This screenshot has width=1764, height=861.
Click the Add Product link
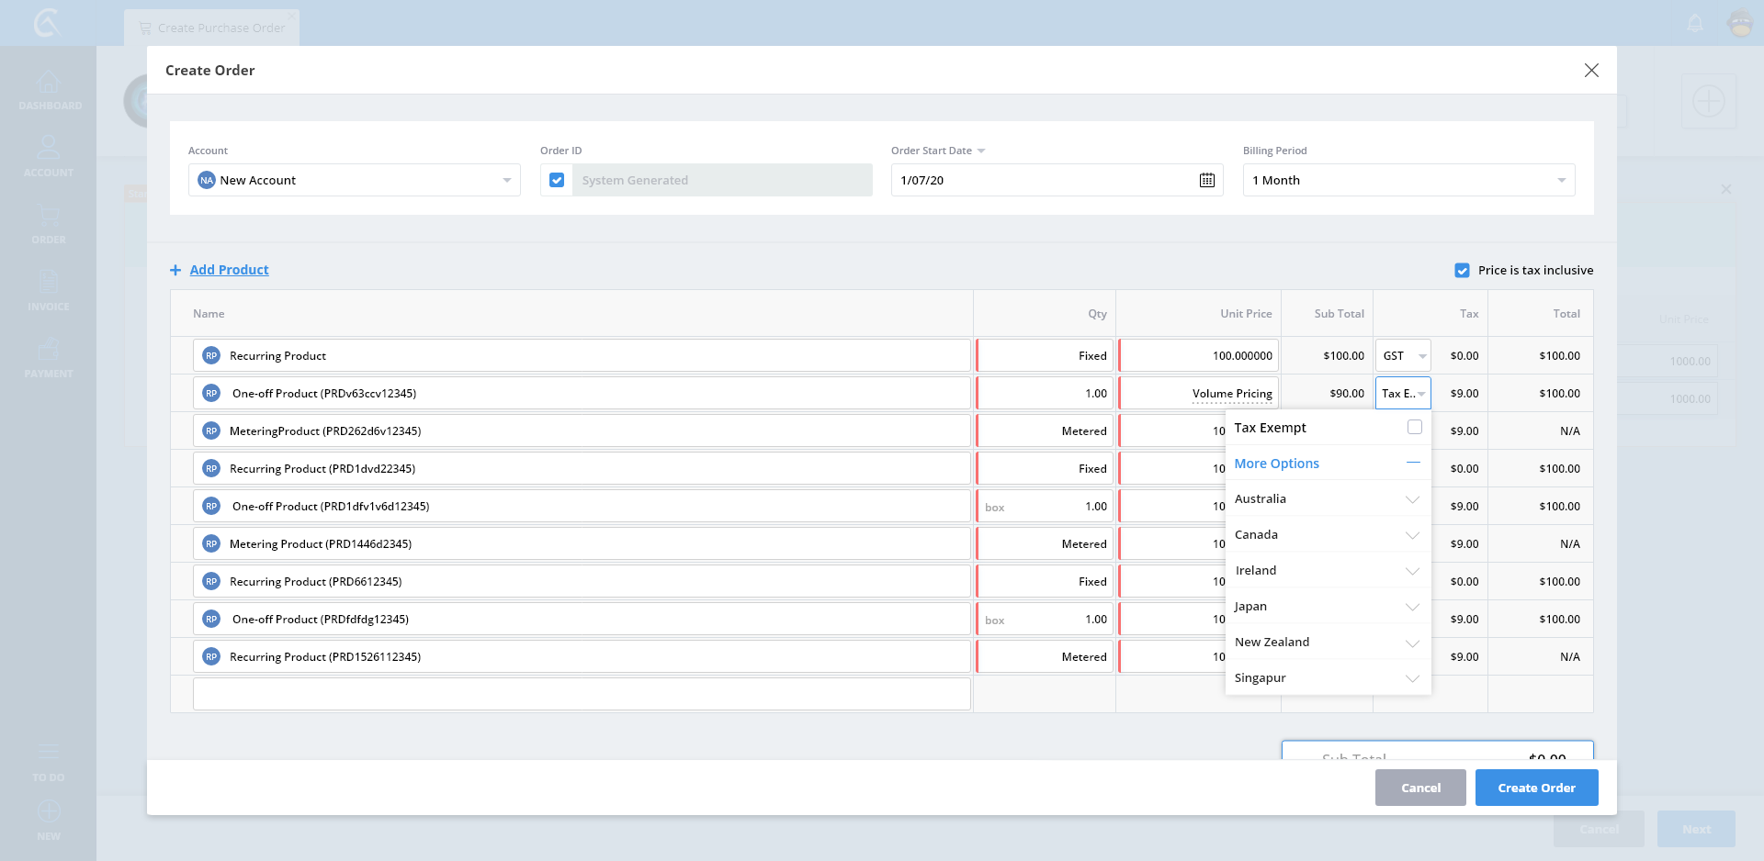click(229, 270)
